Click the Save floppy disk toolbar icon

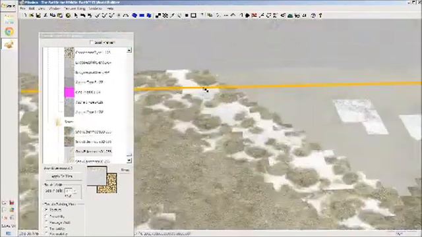coord(38,15)
